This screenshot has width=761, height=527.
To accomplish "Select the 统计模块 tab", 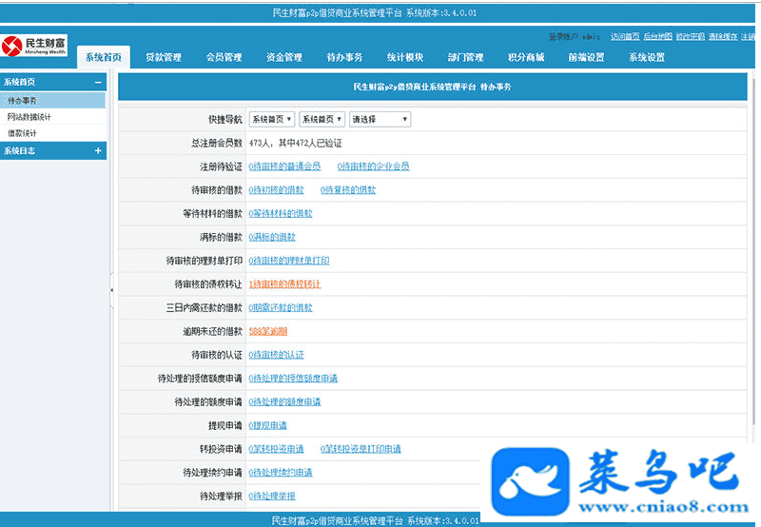I will pos(405,57).
